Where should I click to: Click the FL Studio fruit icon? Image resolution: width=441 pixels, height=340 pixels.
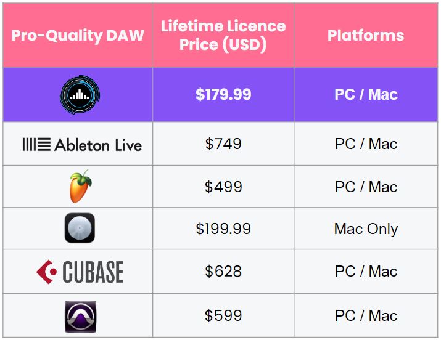80,187
